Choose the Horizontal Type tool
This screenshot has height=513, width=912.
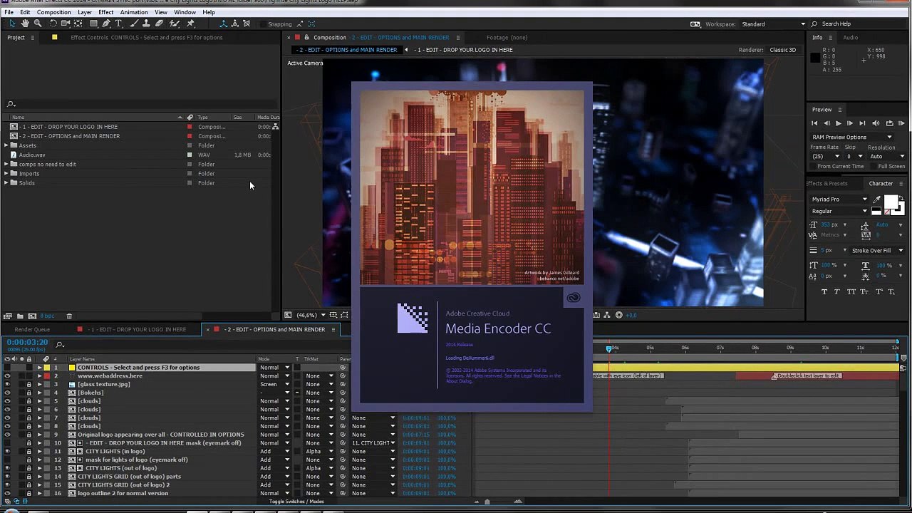(x=119, y=24)
